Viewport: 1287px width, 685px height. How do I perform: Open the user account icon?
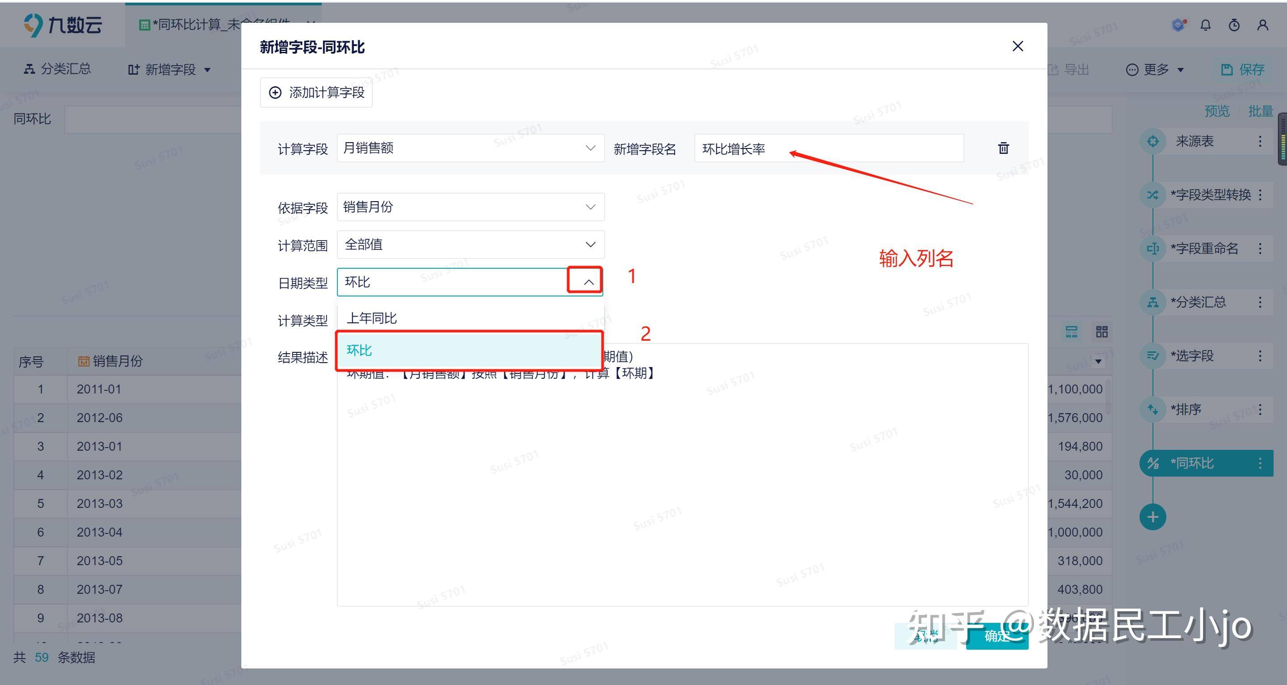1262,25
